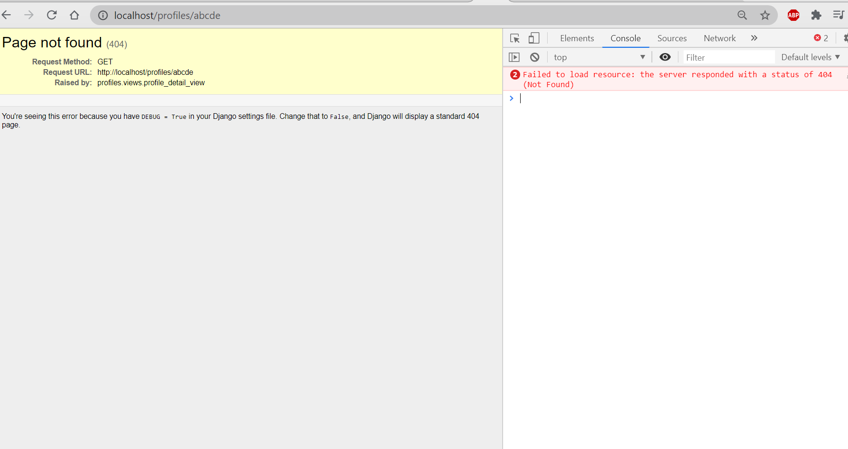
Task: Click the address bar URL localhost/profiles/abcde
Action: tap(167, 16)
